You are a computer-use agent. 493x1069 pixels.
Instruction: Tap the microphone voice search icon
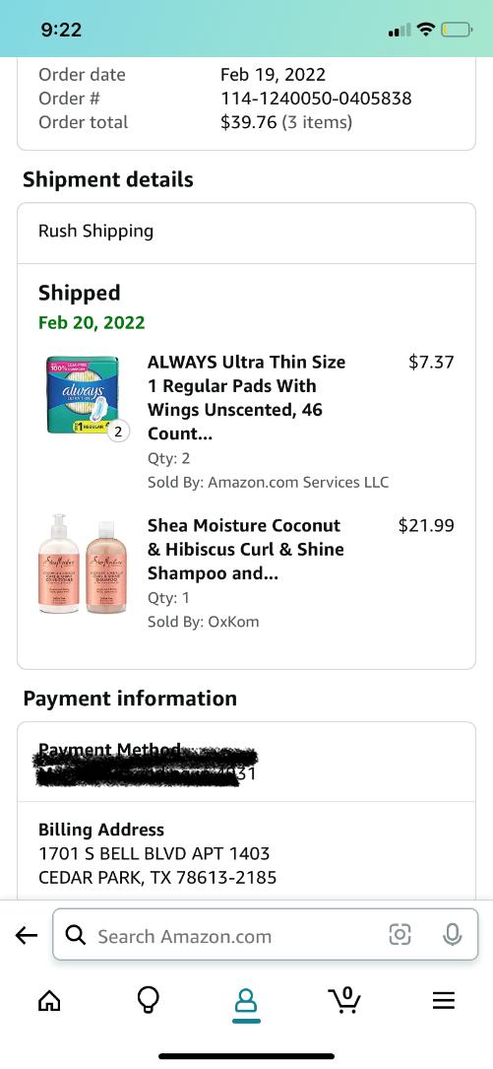coord(452,934)
